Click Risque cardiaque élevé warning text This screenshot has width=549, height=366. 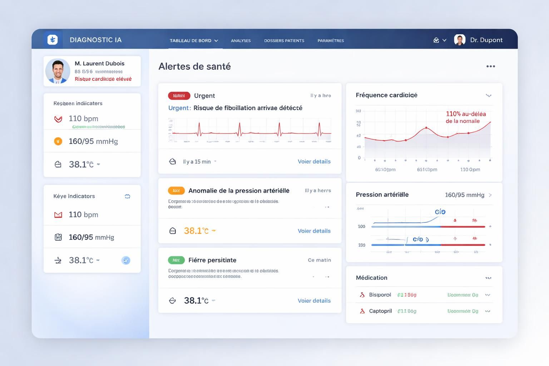pyautogui.click(x=103, y=79)
